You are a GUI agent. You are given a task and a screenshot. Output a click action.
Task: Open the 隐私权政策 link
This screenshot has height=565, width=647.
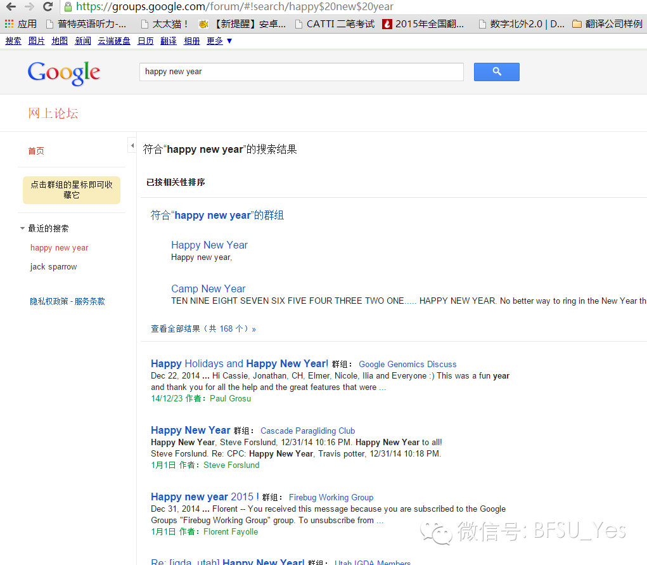[x=49, y=301]
